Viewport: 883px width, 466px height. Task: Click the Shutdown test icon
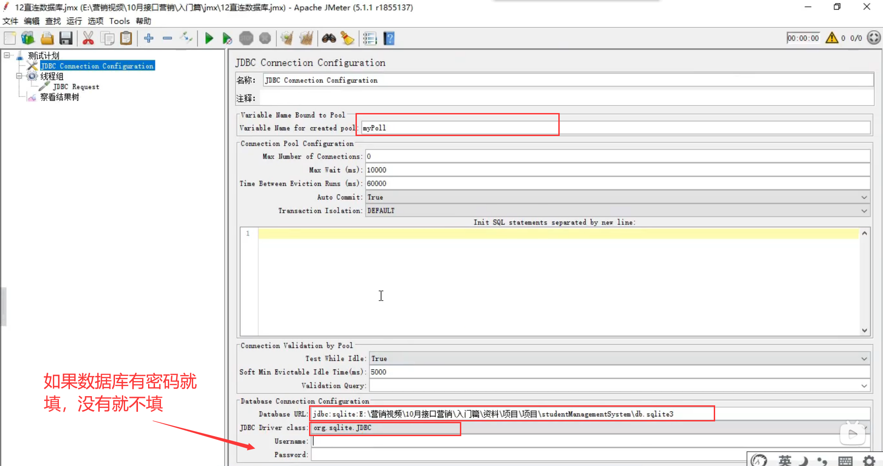tap(265, 38)
